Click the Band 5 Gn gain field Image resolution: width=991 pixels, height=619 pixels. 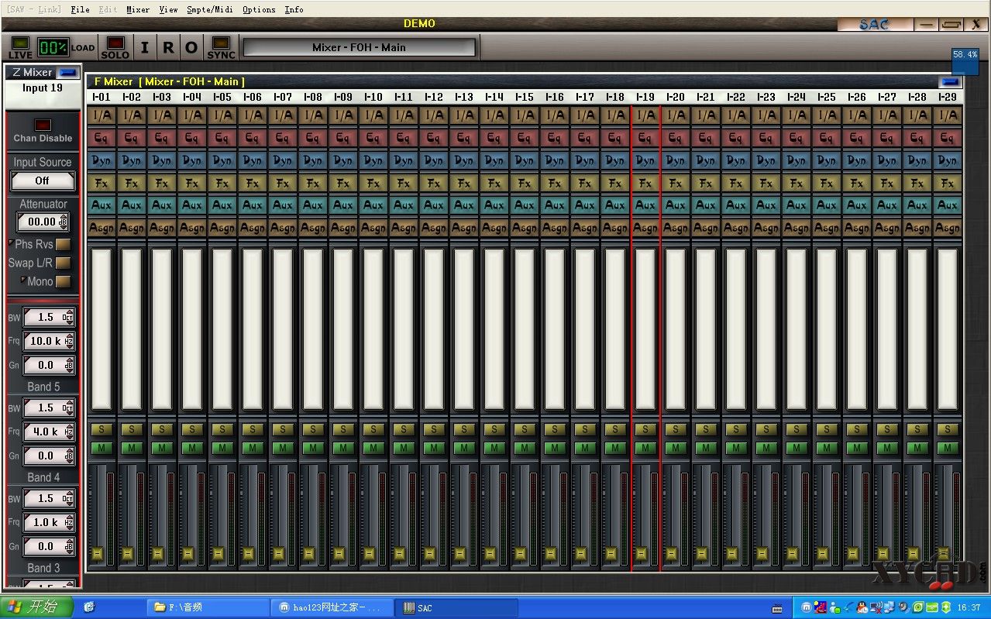[x=48, y=365]
